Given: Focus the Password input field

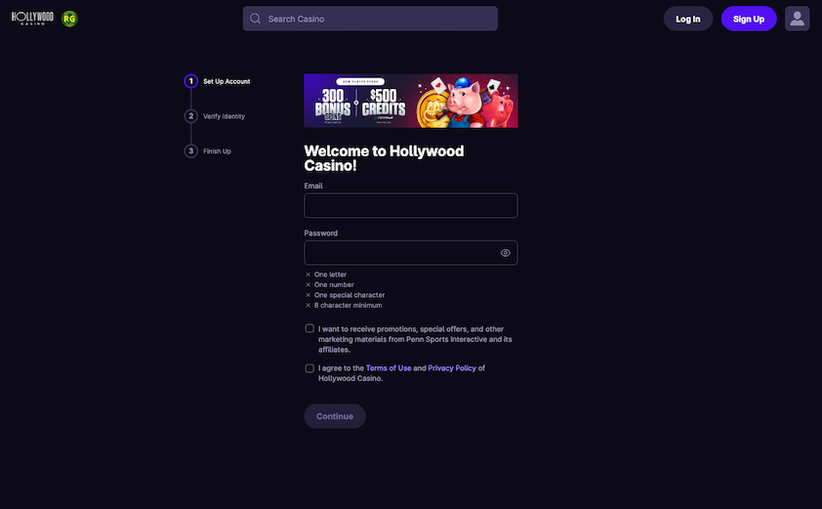Looking at the screenshot, I should pos(410,253).
